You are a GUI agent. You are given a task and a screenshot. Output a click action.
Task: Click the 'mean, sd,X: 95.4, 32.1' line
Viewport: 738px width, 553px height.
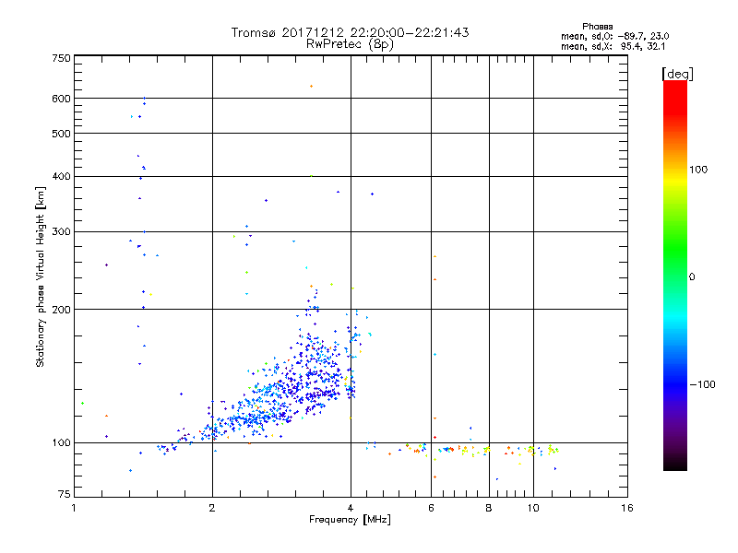pyautogui.click(x=613, y=46)
